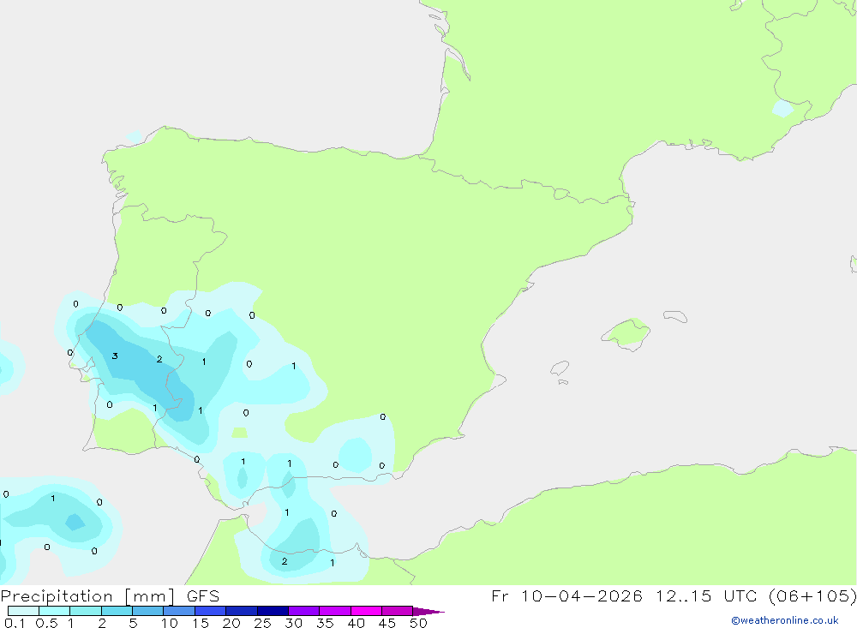Screen dimensions: 857x628
Task: Click the "Precipitation [mm]" title text
Action: point(87,596)
